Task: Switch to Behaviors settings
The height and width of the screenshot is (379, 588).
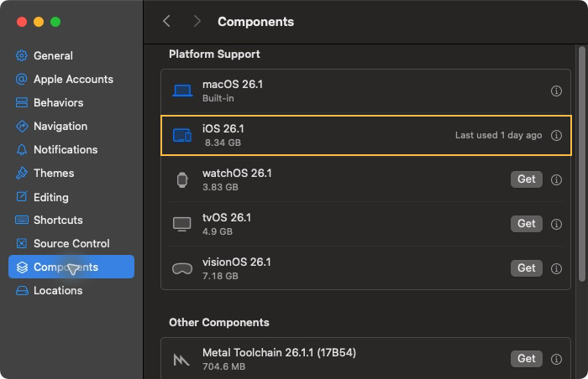Action: pyautogui.click(x=71, y=102)
